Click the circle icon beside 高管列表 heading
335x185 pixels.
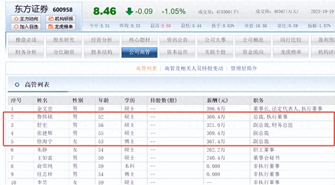point(17,85)
